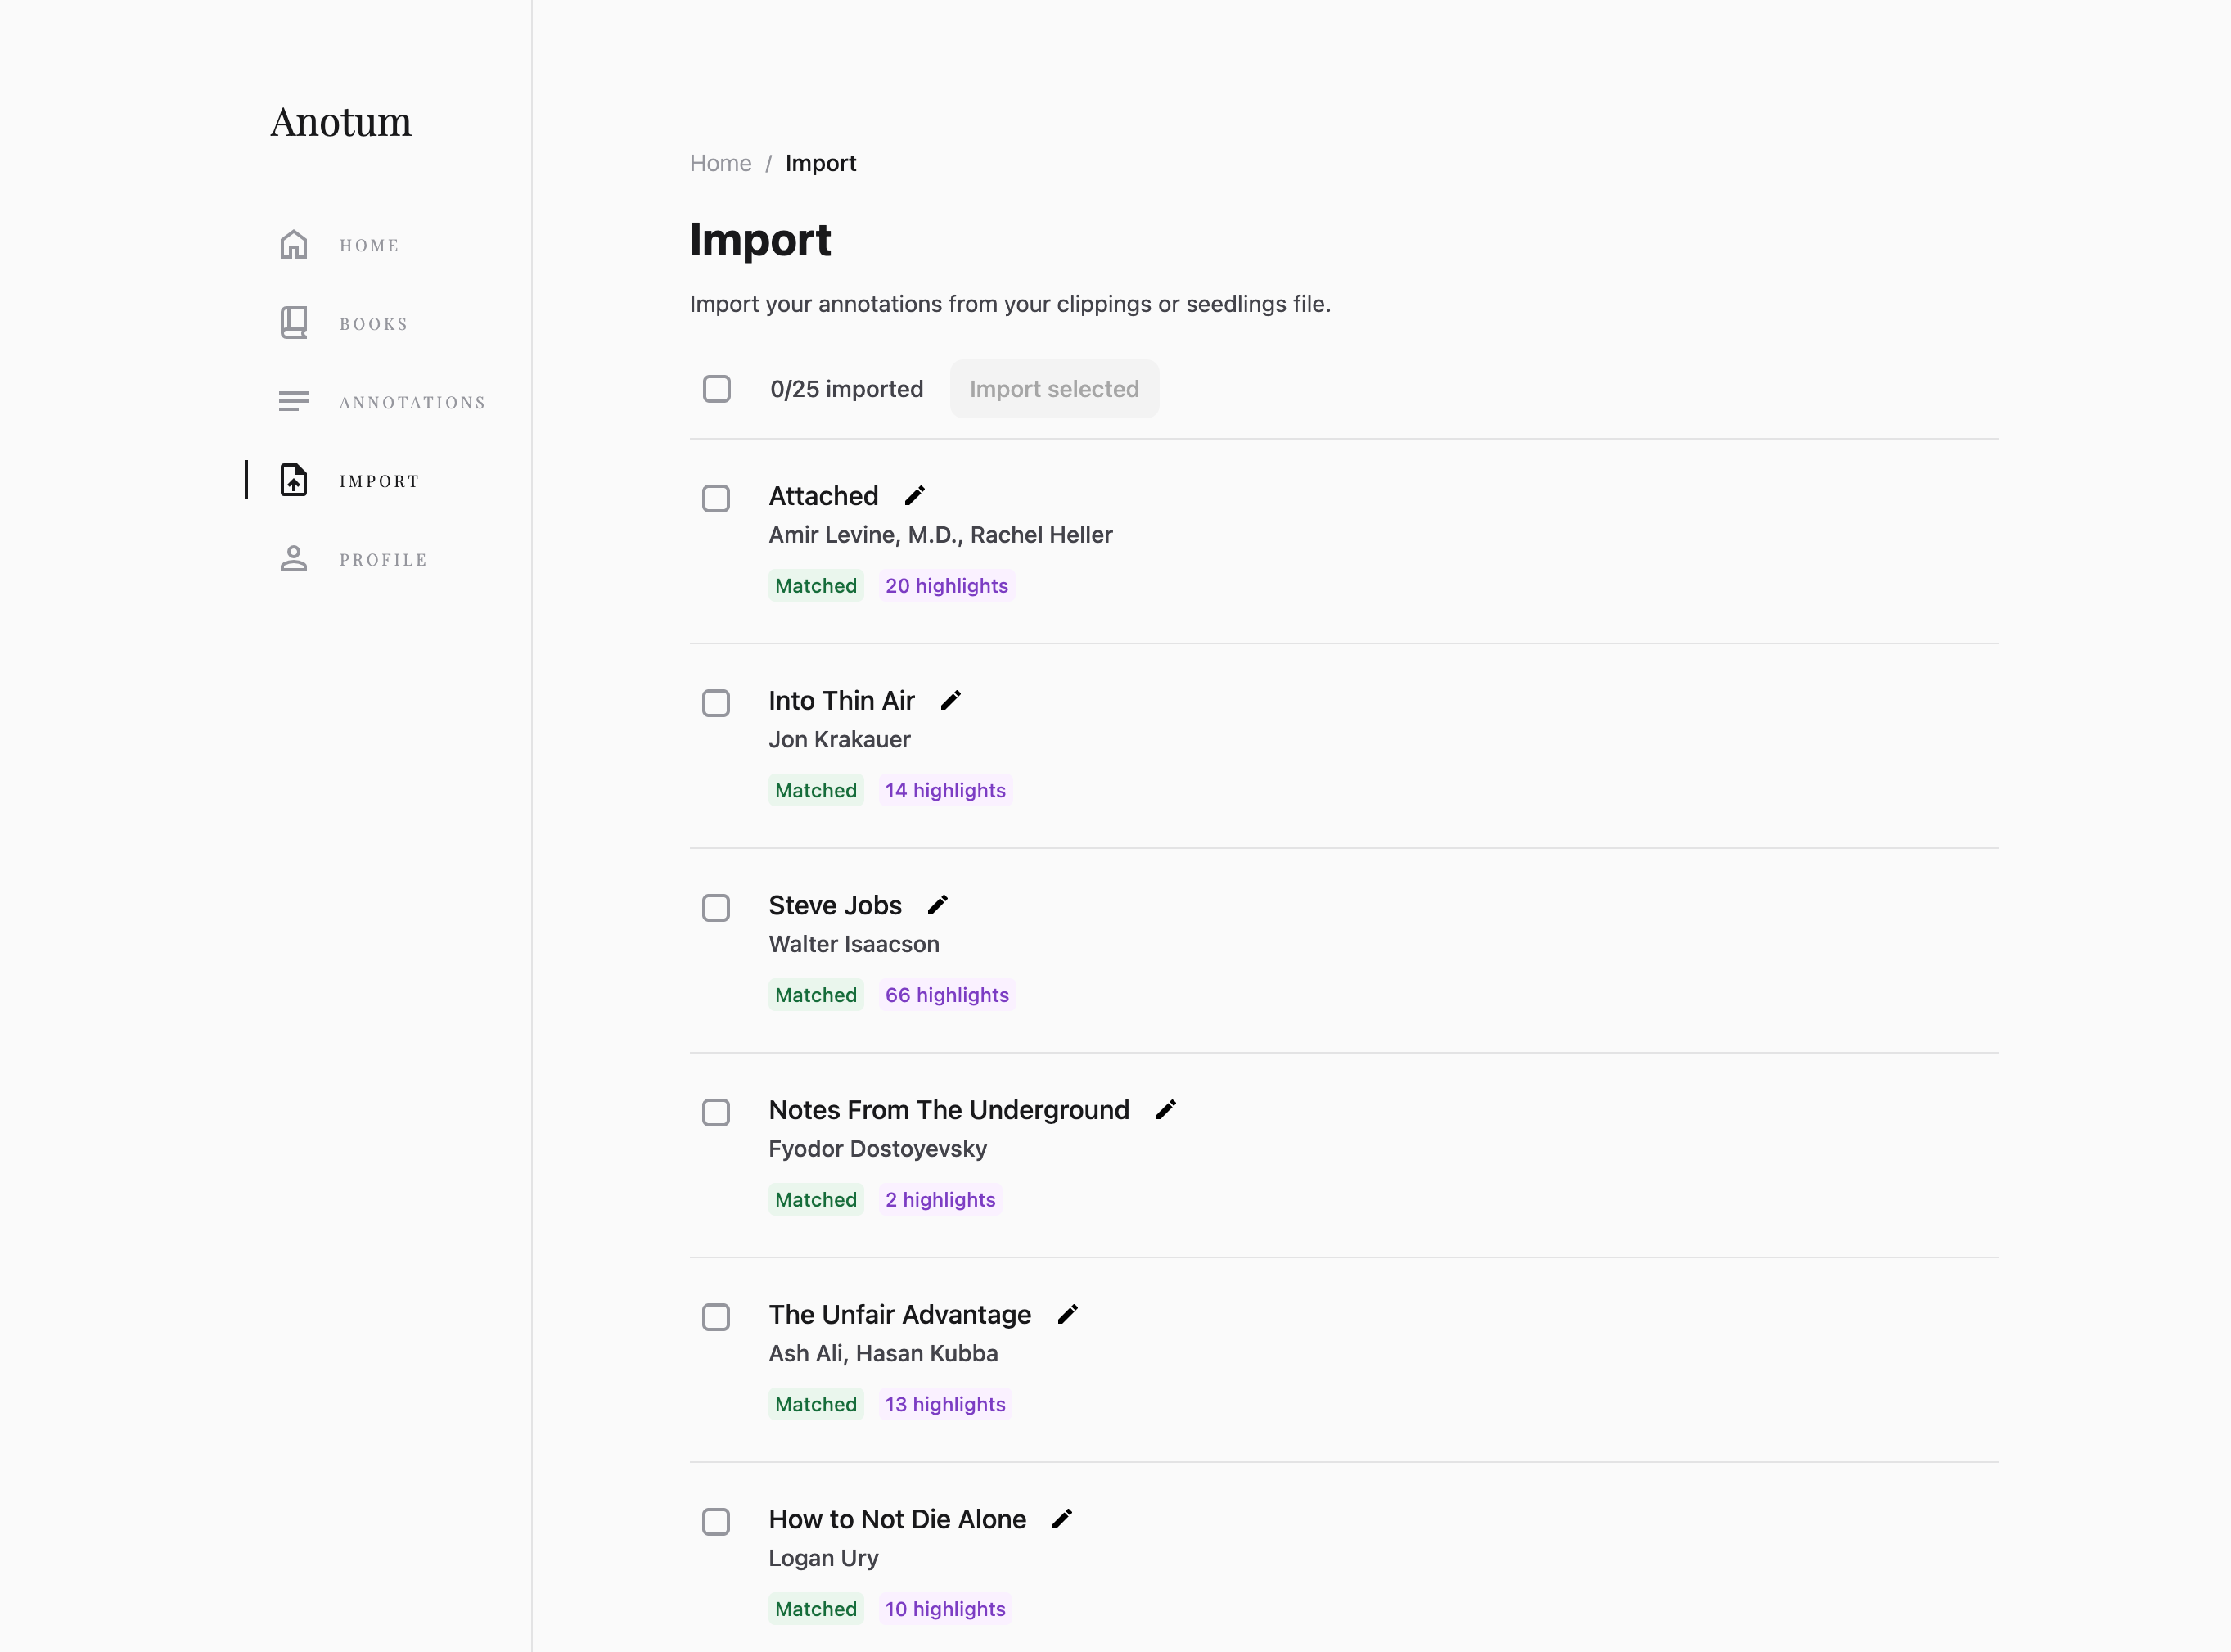This screenshot has height=1652, width=2231.
Task: Click pencil icon for How to Not Die Alone
Action: click(x=1062, y=1519)
